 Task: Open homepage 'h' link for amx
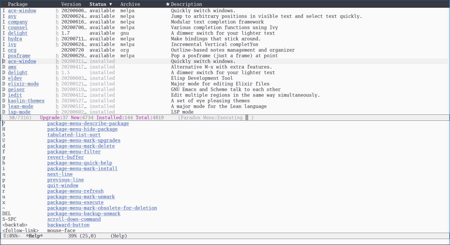coord(57,67)
